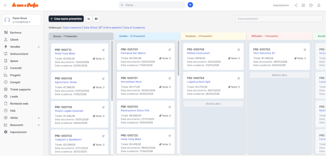
Task: Open the share icon in top bar
Action: click(296, 5)
